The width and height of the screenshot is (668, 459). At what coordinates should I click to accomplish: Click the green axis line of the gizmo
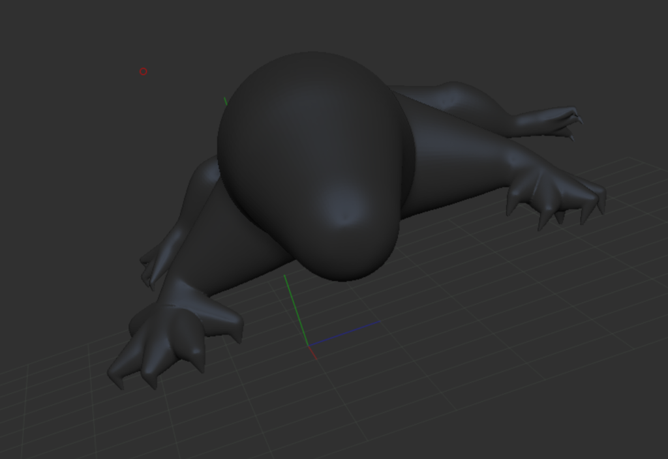pos(296,310)
